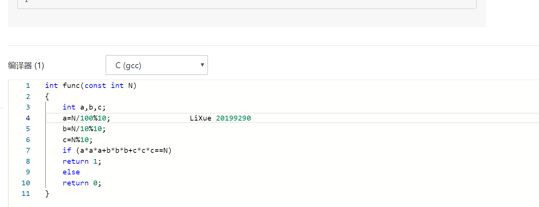Click the 'int a,b,c;' declaration line
Image resolution: width=539 pixels, height=207 pixels.
click(84, 107)
